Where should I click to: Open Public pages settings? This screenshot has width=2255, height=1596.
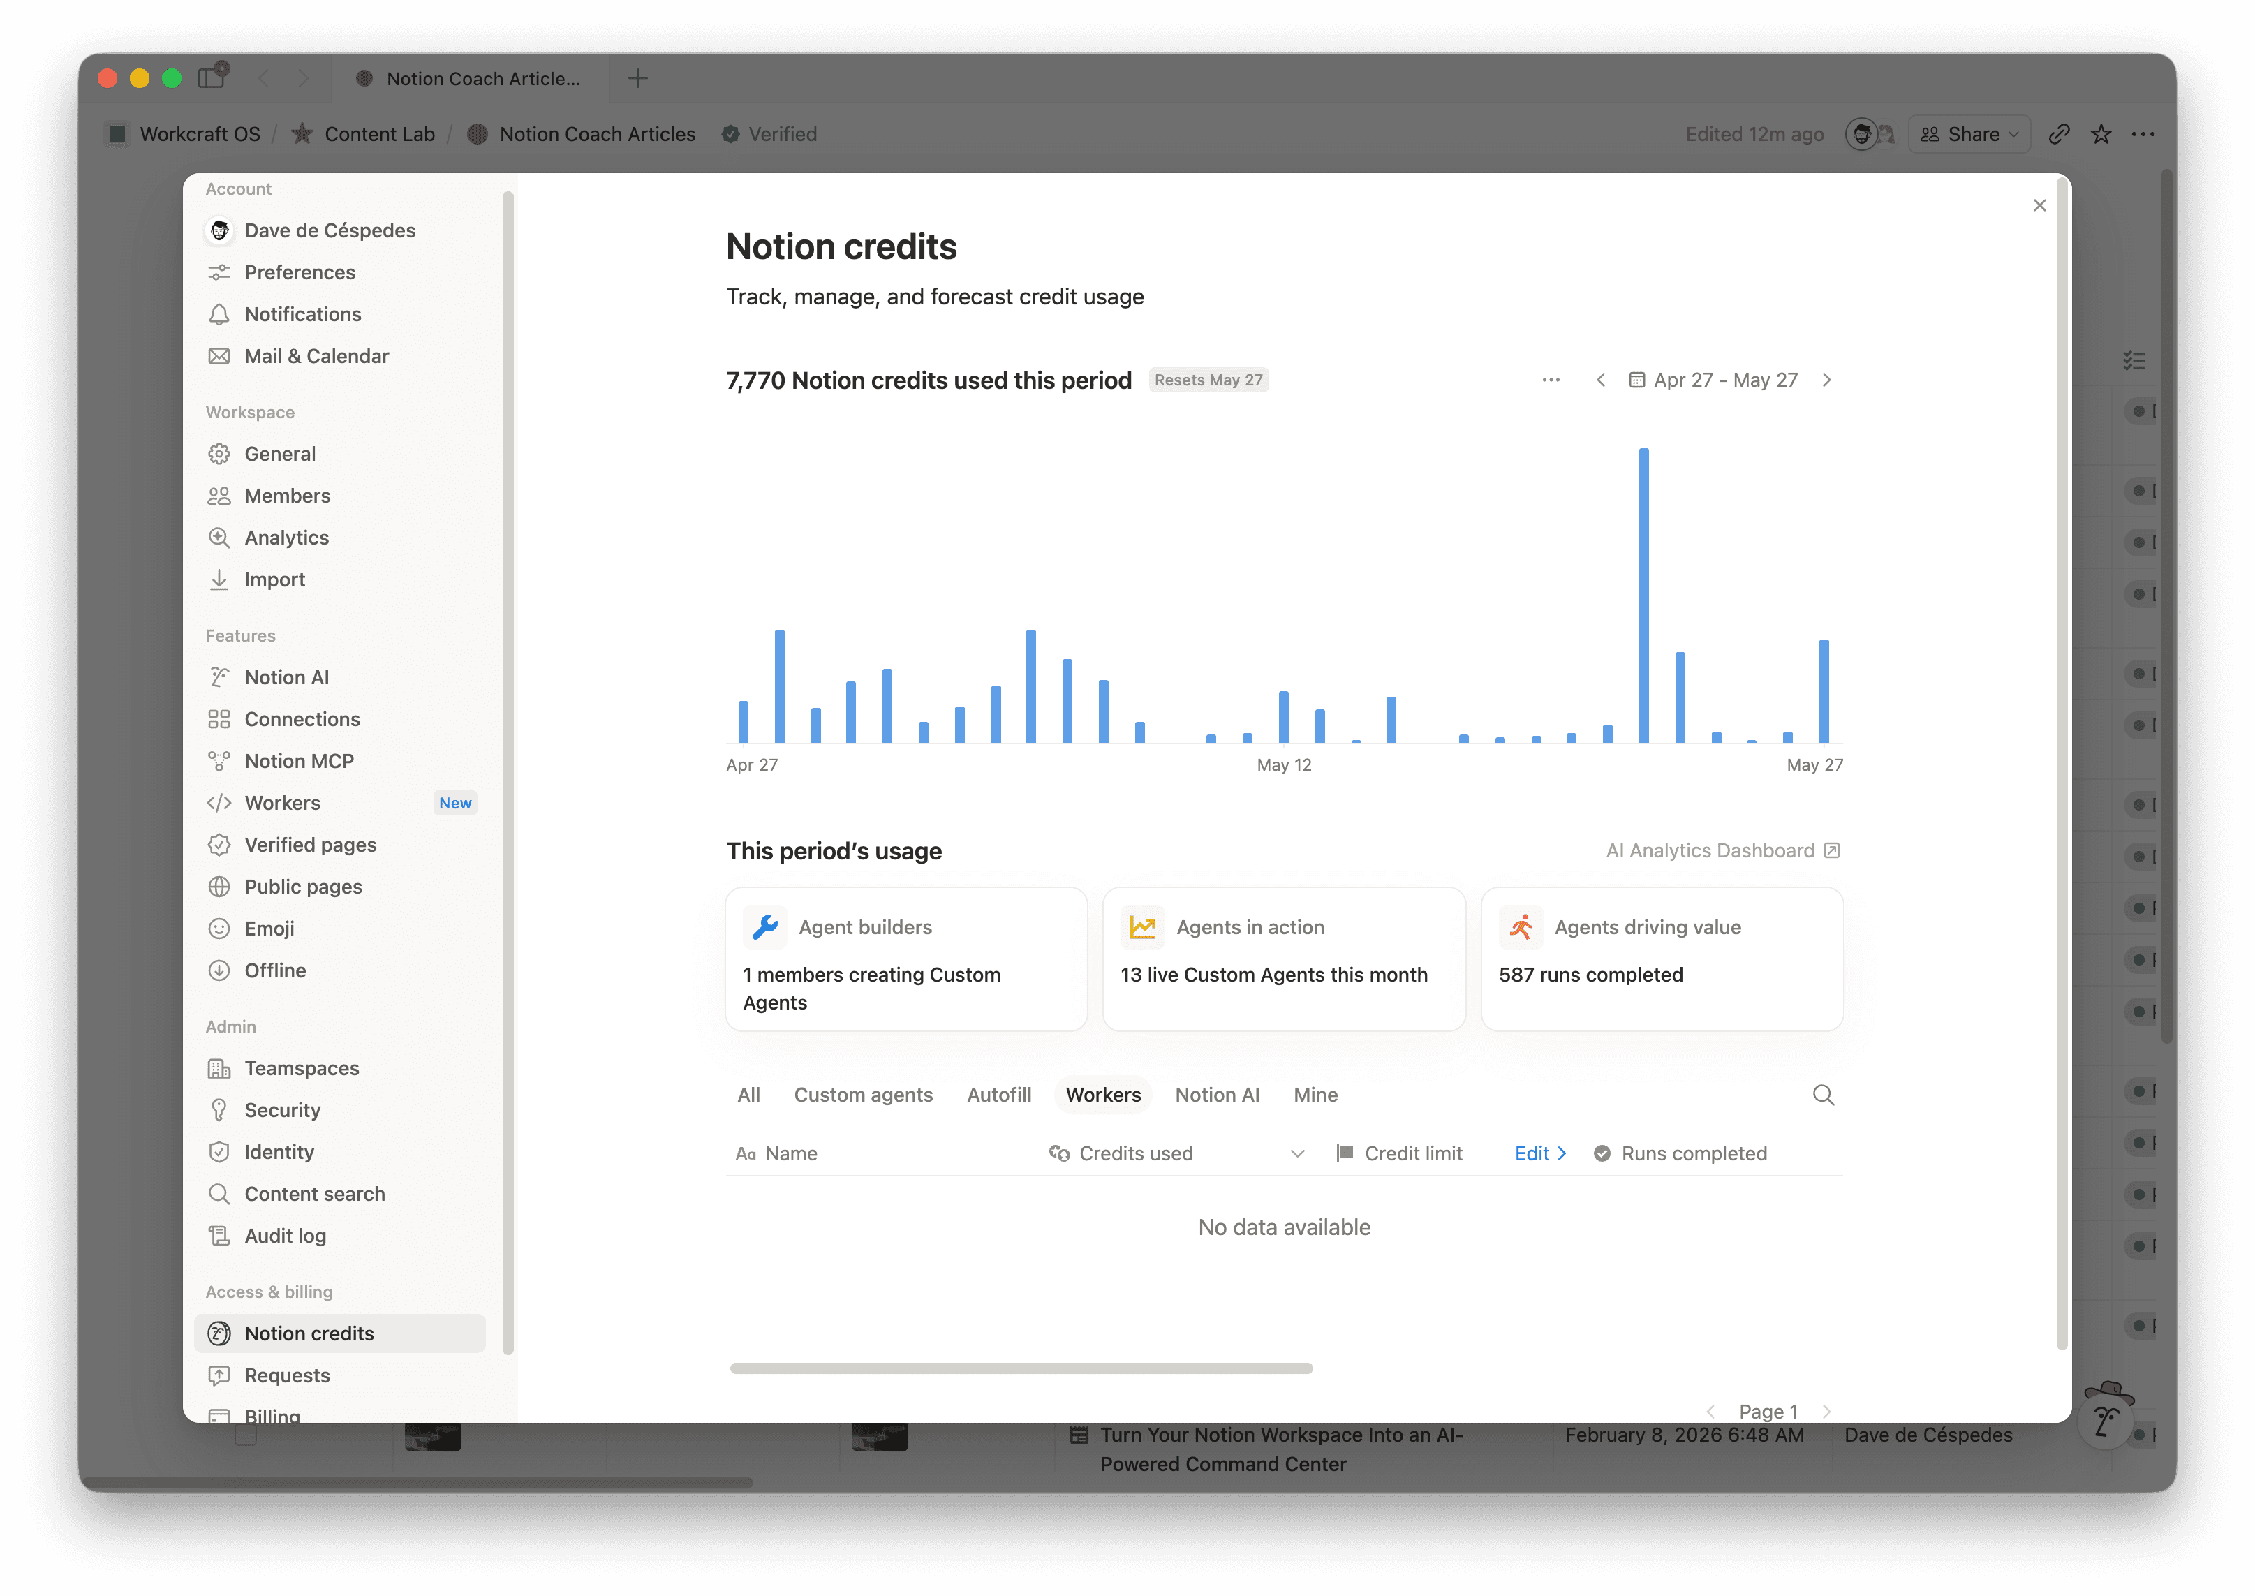pyautogui.click(x=339, y=887)
